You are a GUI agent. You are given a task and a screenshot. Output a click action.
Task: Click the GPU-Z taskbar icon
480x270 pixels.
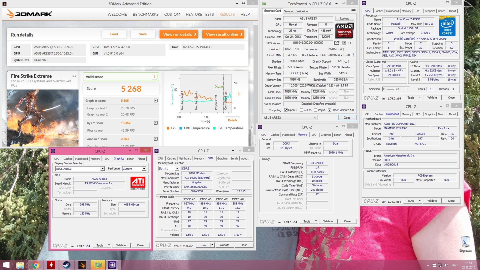pyautogui.click(x=98, y=265)
